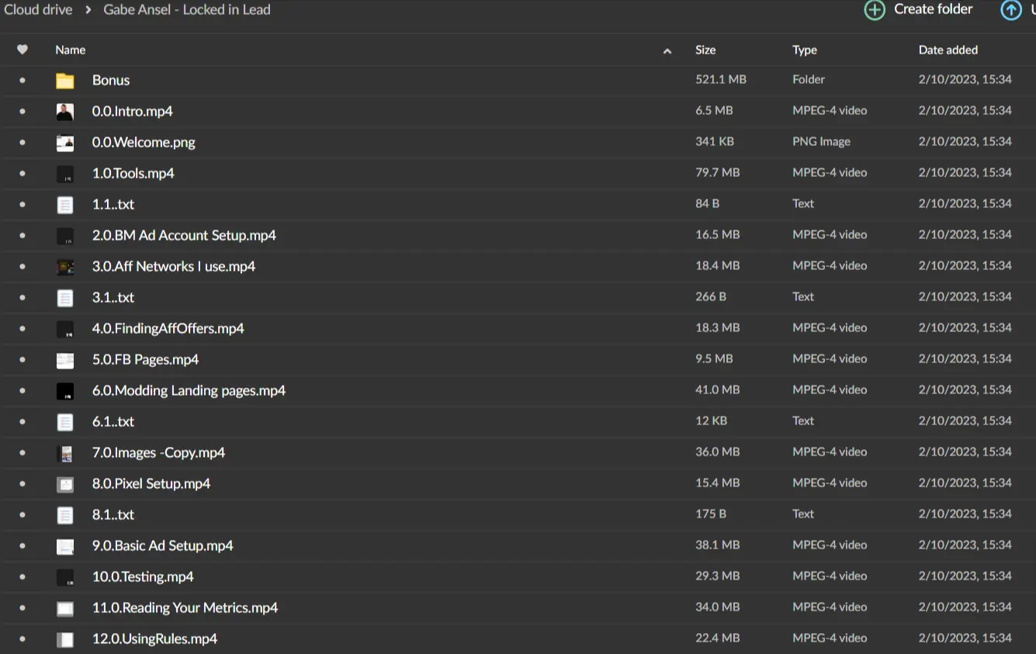Toggle favorite dot for 10.0.Testing.mp4
The width and height of the screenshot is (1036, 654).
point(23,576)
